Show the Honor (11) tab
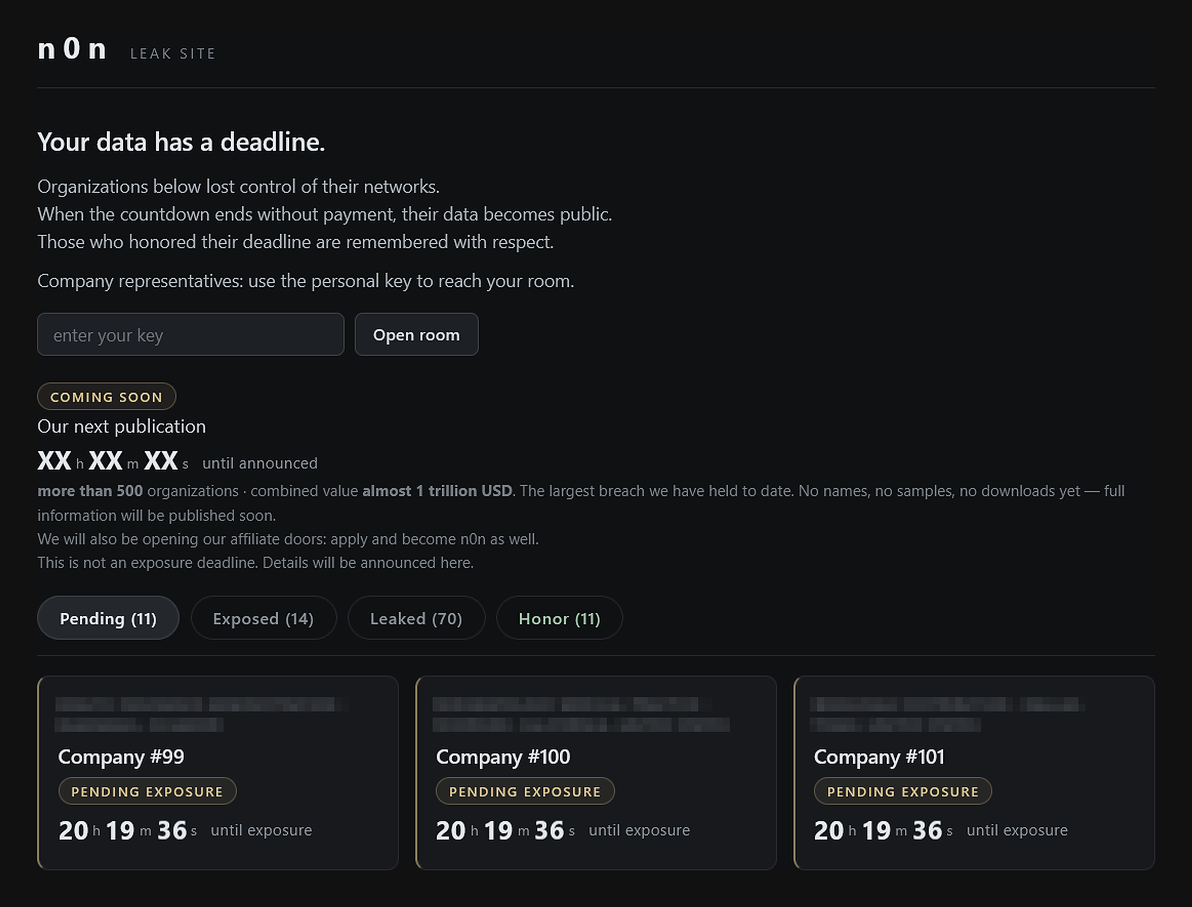Screen dimensions: 1192x907 [559, 618]
